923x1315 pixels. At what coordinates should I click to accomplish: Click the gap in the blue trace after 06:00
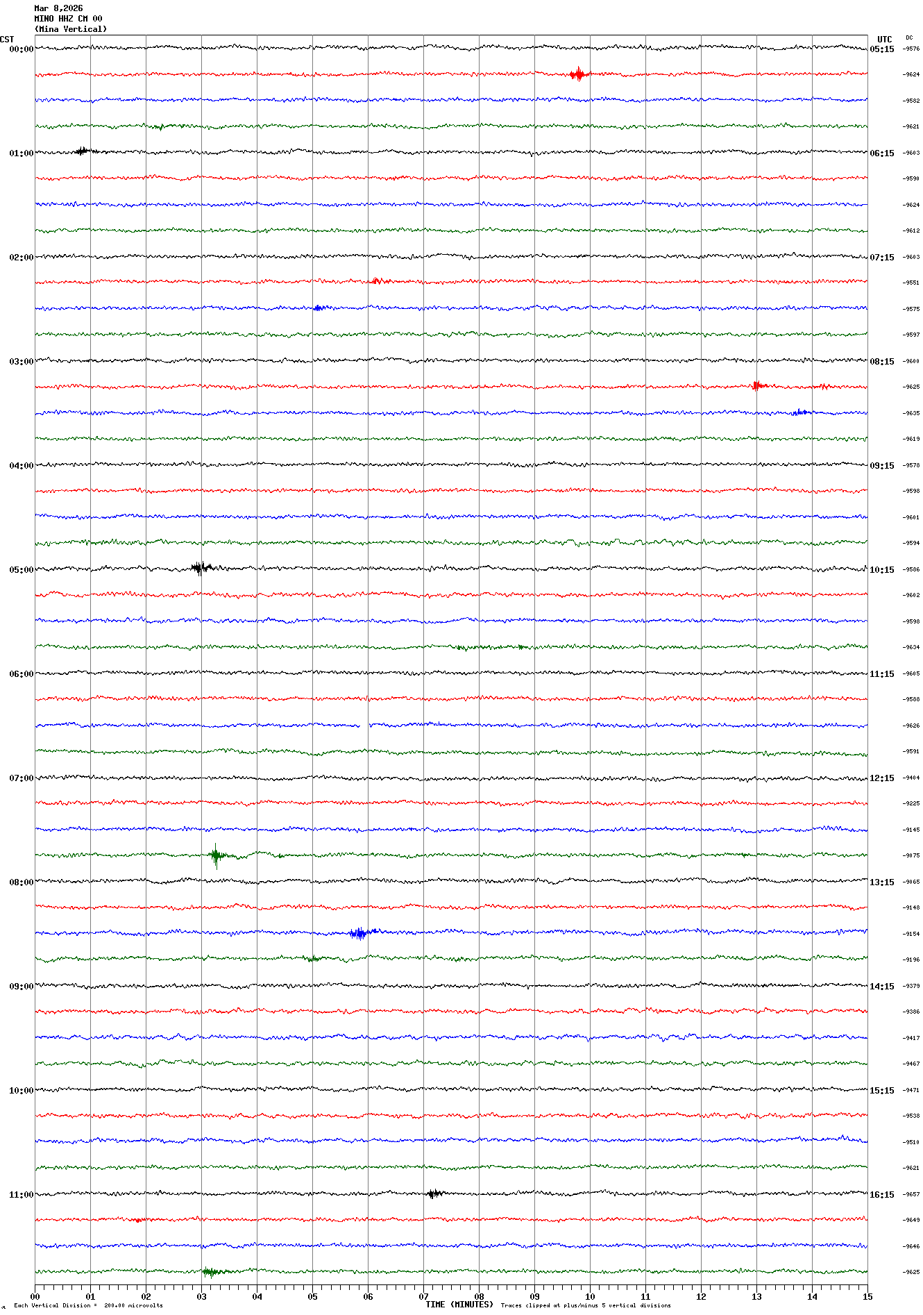364,726
